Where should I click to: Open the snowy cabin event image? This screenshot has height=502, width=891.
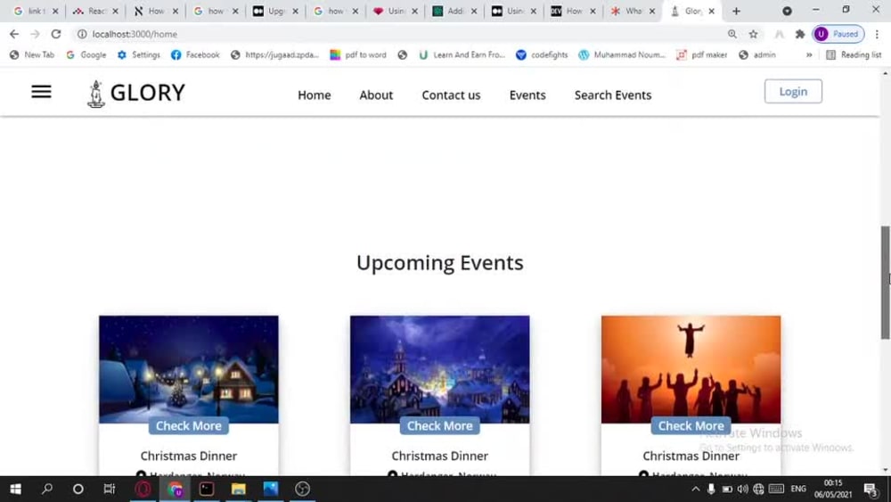(x=189, y=367)
